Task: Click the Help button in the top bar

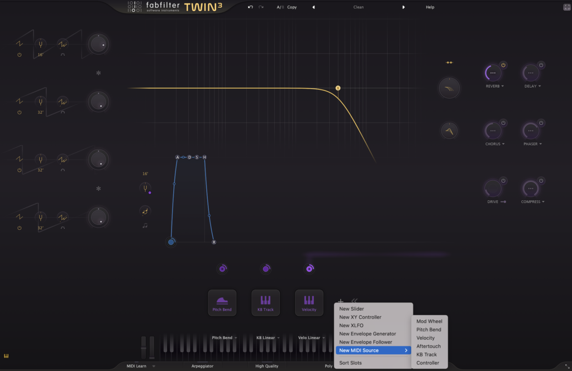Action: coord(430,7)
